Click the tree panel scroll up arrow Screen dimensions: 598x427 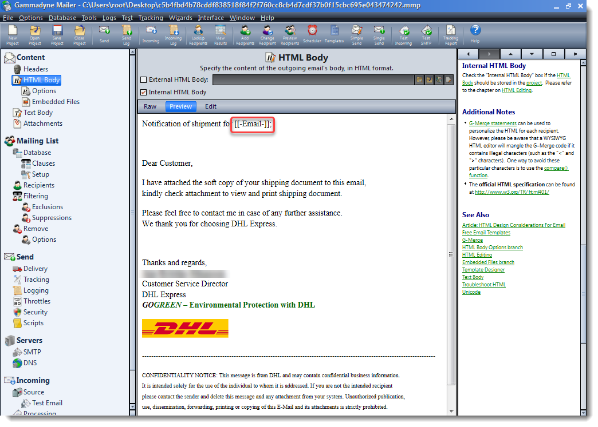(132, 53)
